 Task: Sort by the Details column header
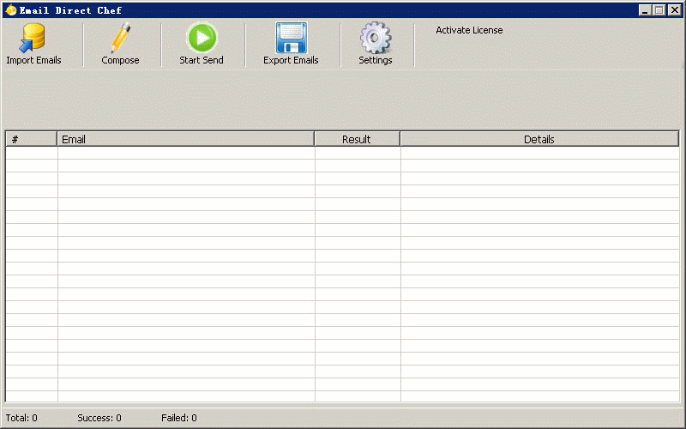tap(539, 139)
